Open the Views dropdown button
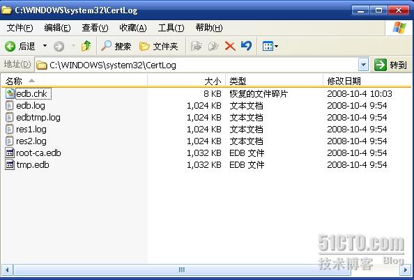This screenshot has height=280, width=414. 270,47
